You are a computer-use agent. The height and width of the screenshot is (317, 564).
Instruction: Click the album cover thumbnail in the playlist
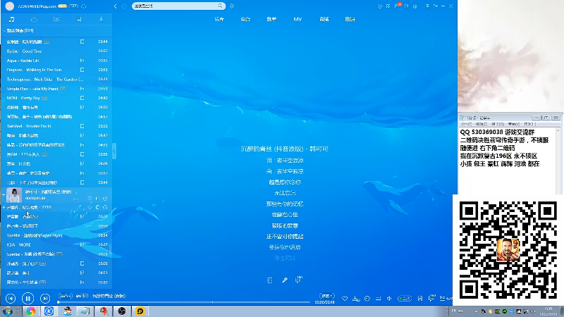pos(14,195)
